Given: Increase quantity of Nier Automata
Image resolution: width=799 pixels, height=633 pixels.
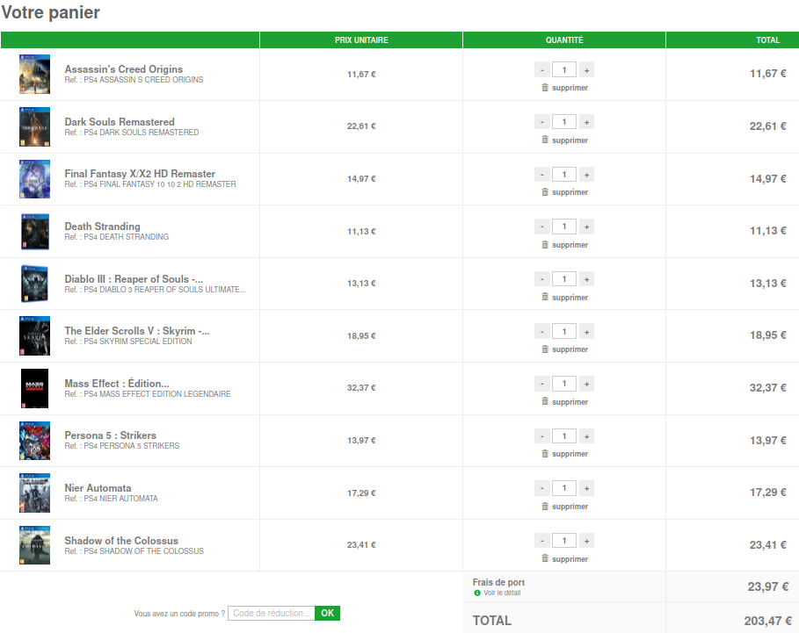Looking at the screenshot, I should click(586, 488).
